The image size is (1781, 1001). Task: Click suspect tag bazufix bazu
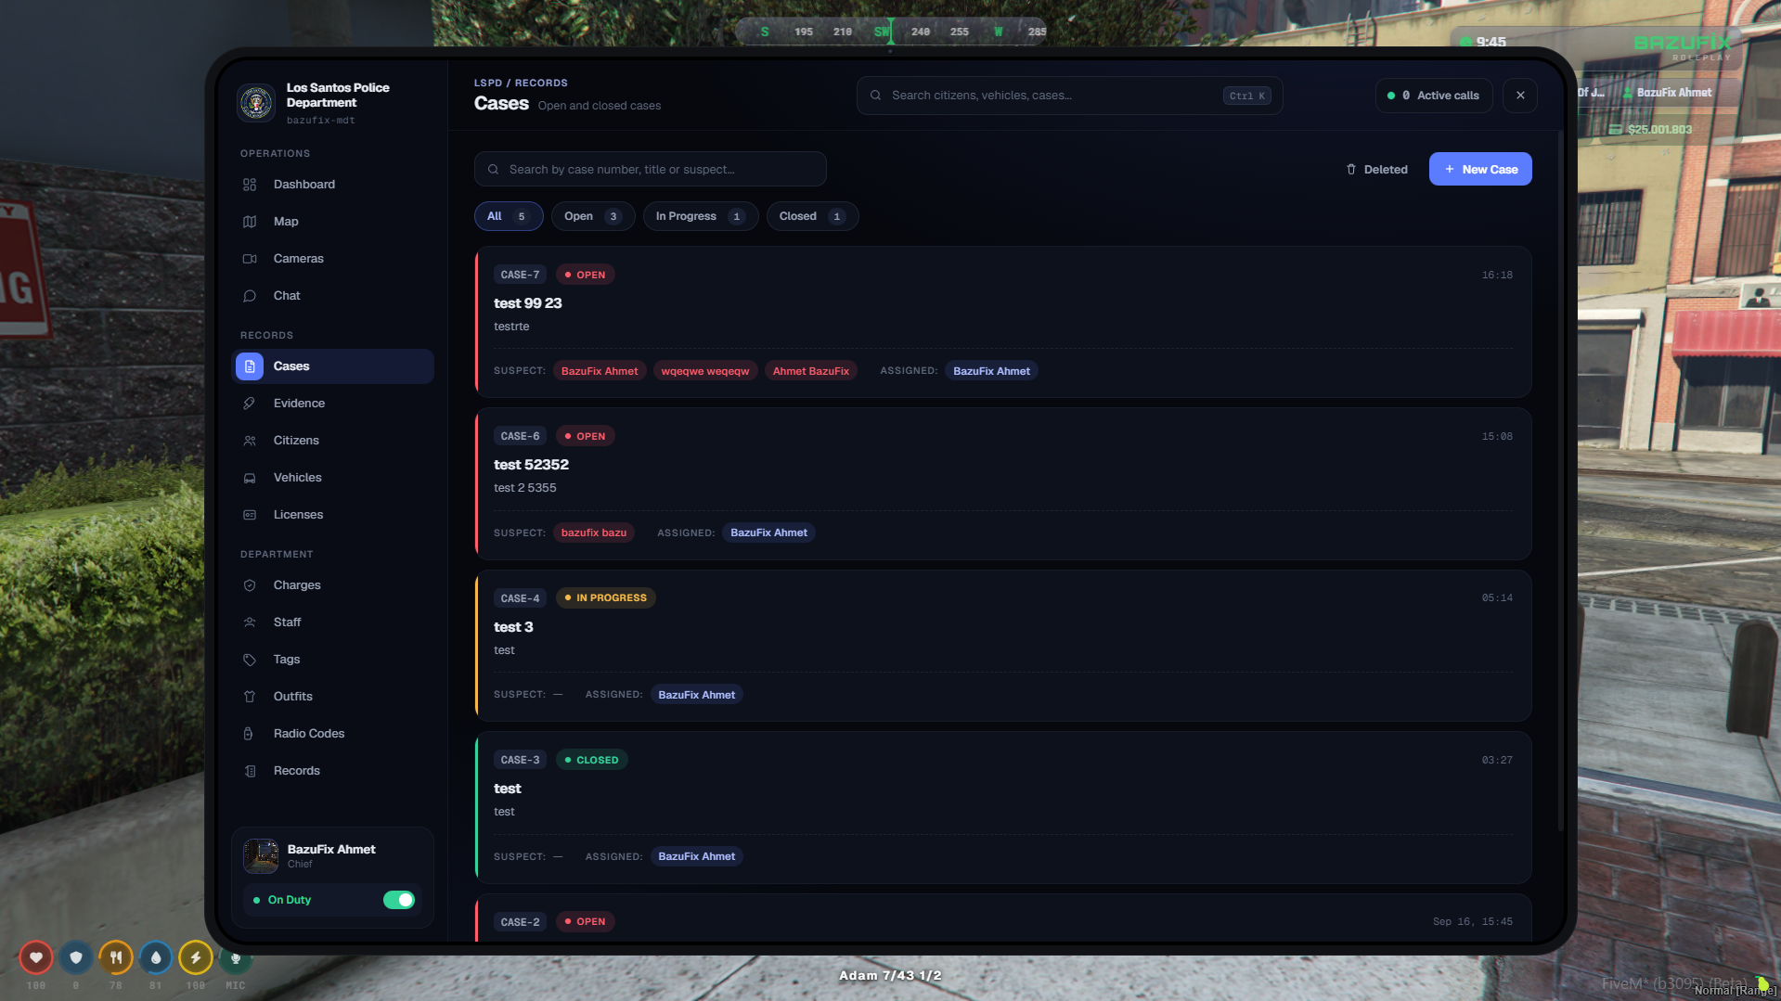594,533
